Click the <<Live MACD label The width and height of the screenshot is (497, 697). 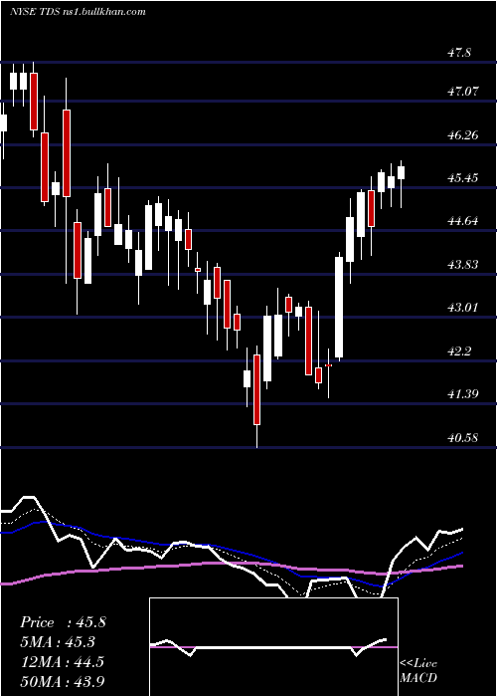[x=418, y=670]
